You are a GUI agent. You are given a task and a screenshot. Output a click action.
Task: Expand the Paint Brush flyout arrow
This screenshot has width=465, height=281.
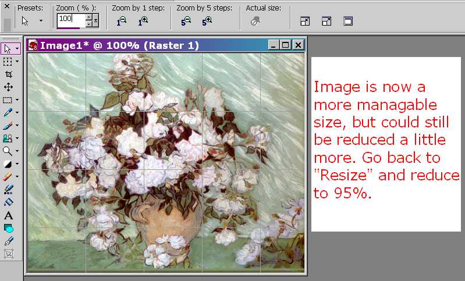17,126
